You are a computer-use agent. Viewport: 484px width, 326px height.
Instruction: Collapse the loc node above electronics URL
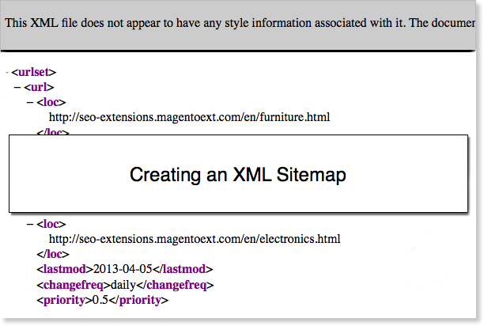pos(30,225)
